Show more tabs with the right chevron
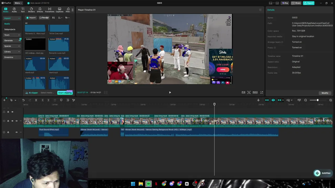Viewport: 335px width, 188px height. [x=72, y=10]
